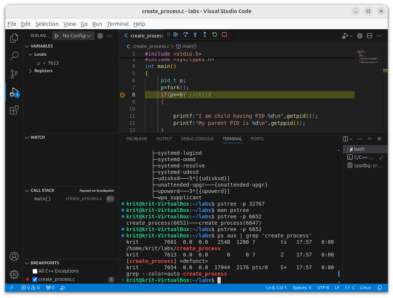This screenshot has width=393, height=298.
Task: Open the Extensions sidebar view
Action: click(x=14, y=110)
